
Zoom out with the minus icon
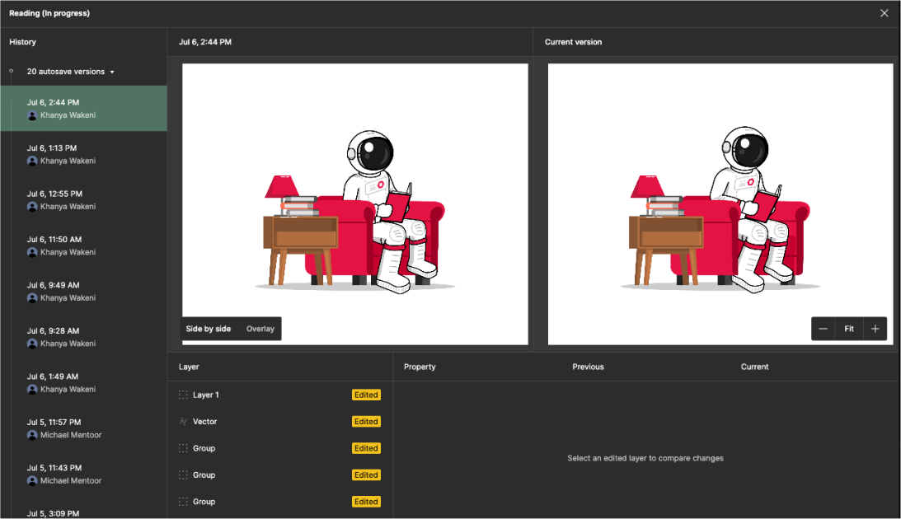click(x=823, y=329)
